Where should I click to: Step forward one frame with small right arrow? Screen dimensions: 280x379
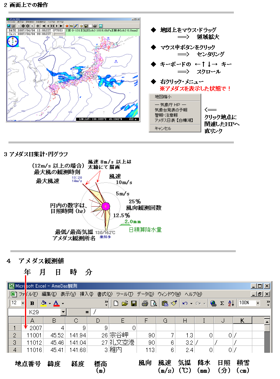coord(57,26)
